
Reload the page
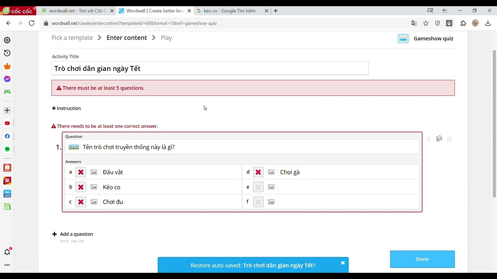pyautogui.click(x=32, y=23)
